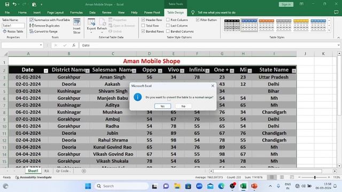The image size is (342, 192).
Task: Enable Banded Columns checkbox
Action: tap(168, 31)
